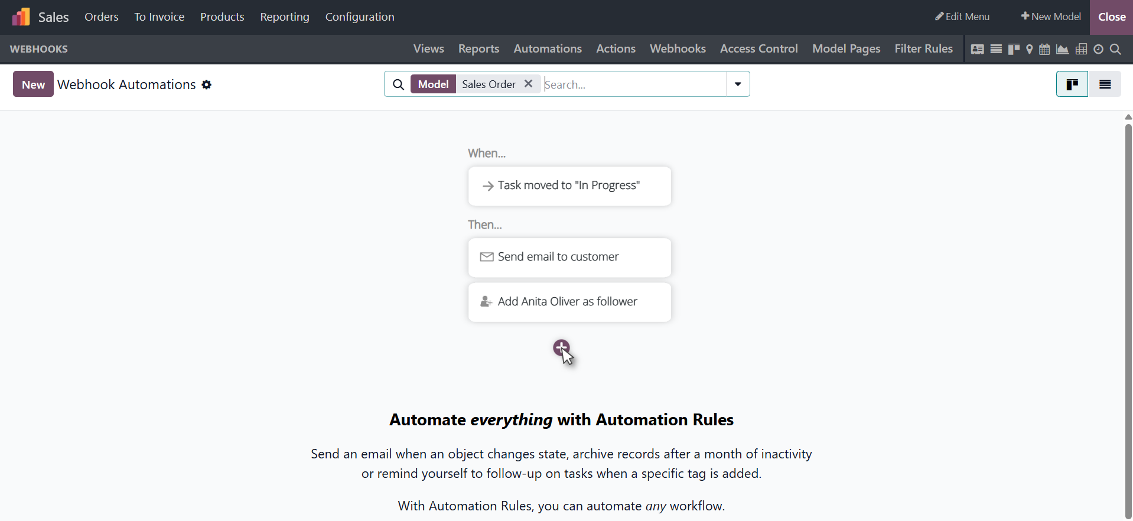Open the Configuration menu
The width and height of the screenshot is (1133, 521).
[359, 17]
